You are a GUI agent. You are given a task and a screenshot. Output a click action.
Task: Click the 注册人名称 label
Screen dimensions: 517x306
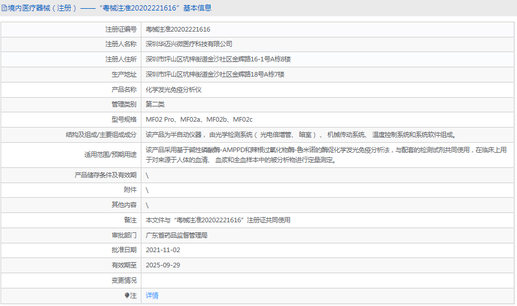coord(121,44)
